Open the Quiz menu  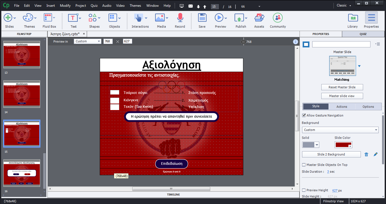pos(94,6)
